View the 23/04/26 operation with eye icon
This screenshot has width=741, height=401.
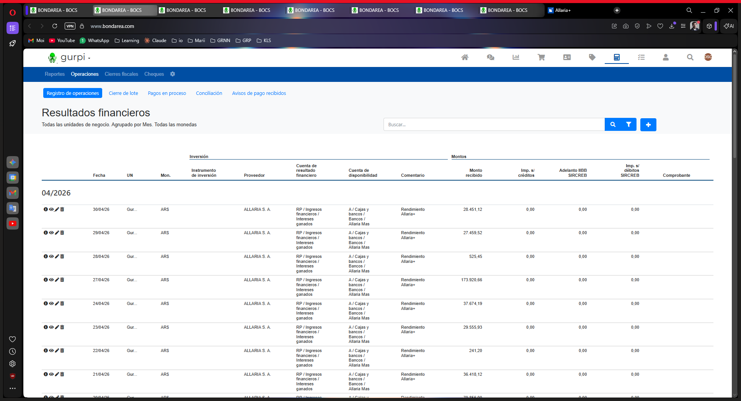tap(51, 328)
